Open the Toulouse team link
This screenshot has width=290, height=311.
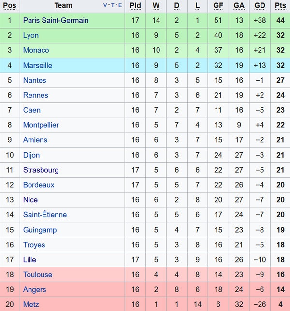[37, 275]
